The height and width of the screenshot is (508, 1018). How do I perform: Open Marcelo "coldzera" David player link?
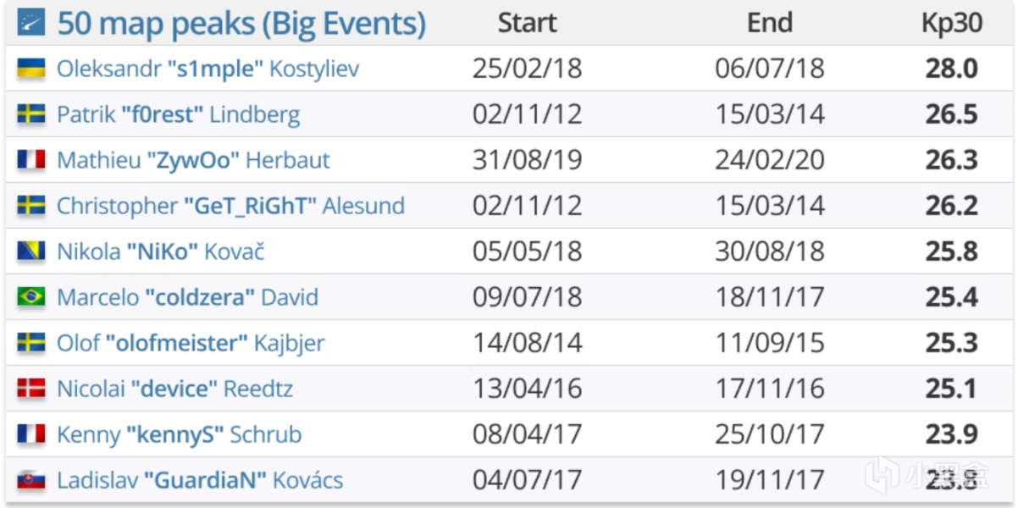tap(188, 297)
